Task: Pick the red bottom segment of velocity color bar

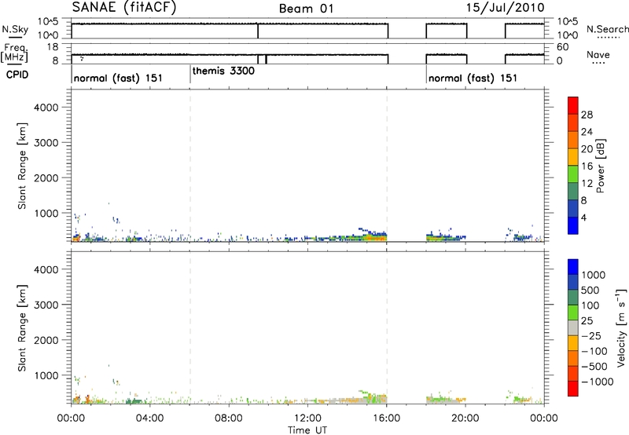Action: 573,389
